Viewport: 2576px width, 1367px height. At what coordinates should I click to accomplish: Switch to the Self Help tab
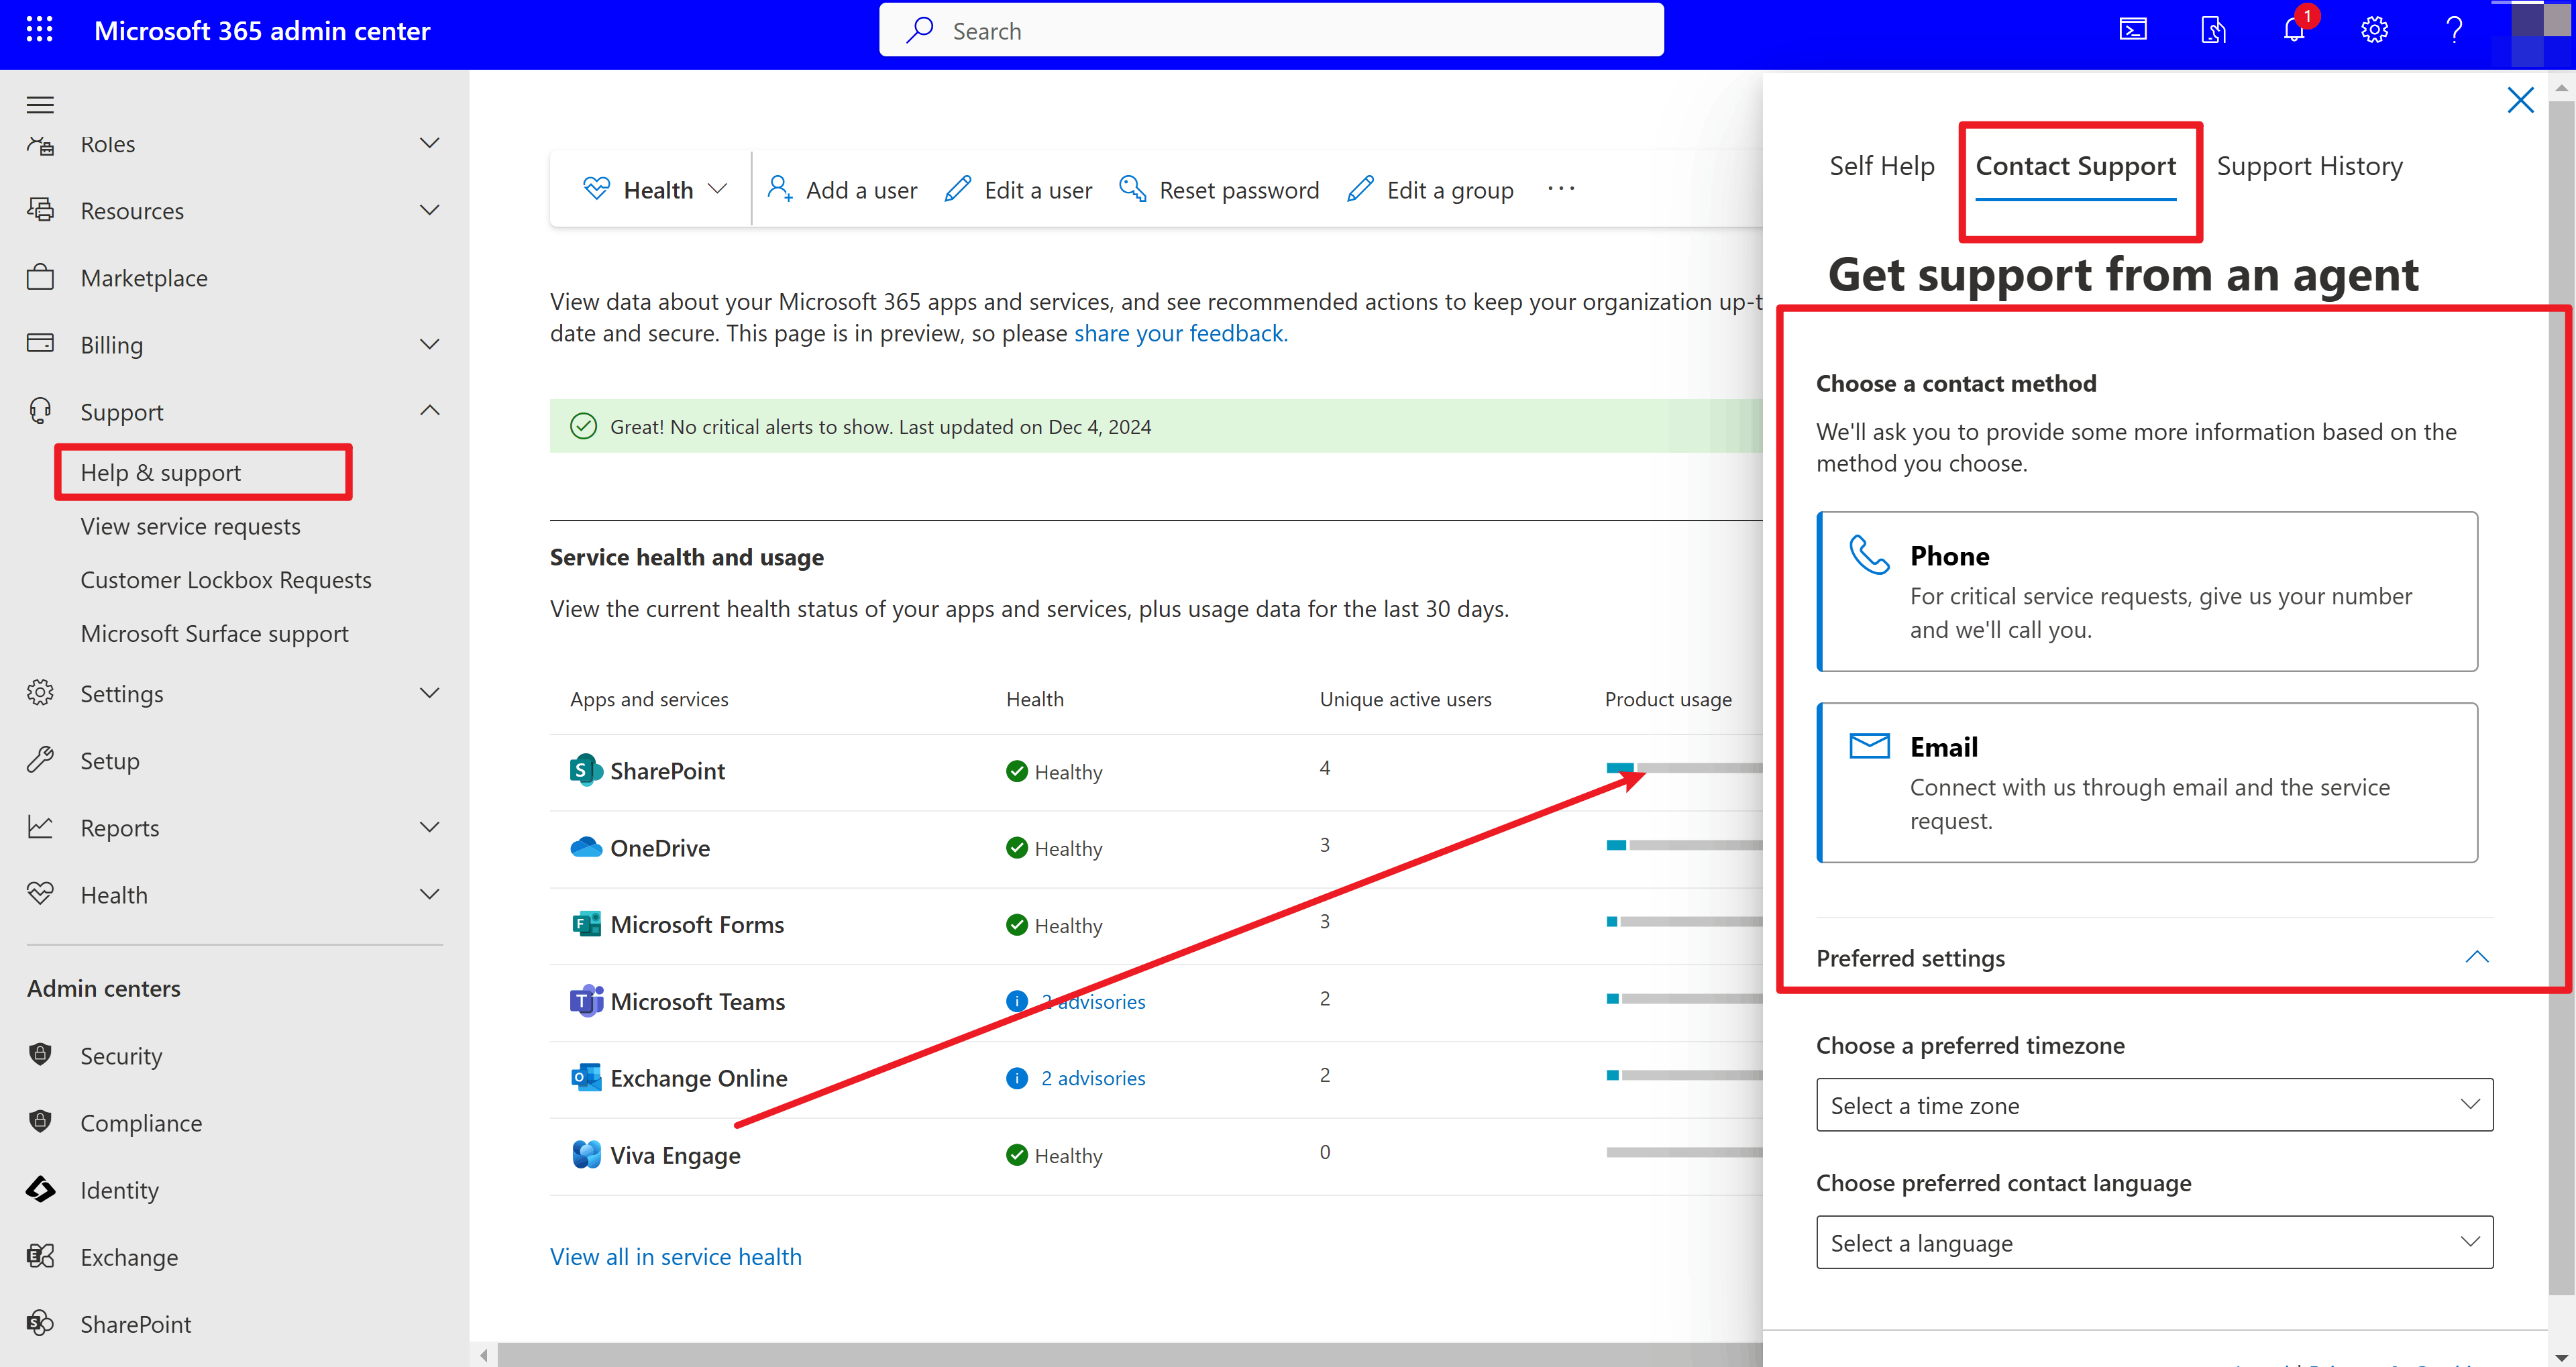(1881, 166)
